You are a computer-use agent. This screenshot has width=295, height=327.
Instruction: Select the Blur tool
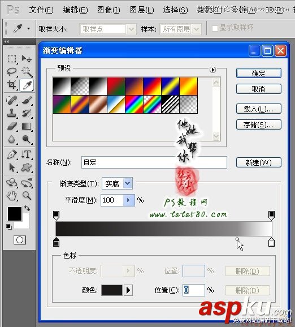12,139
